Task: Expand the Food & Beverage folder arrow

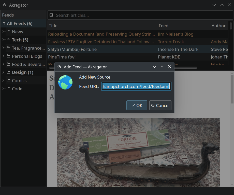Action: click(x=3, y=64)
